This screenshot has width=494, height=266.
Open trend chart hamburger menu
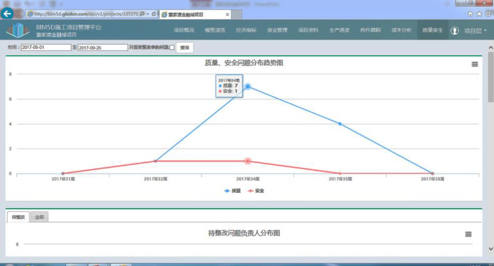click(x=474, y=64)
